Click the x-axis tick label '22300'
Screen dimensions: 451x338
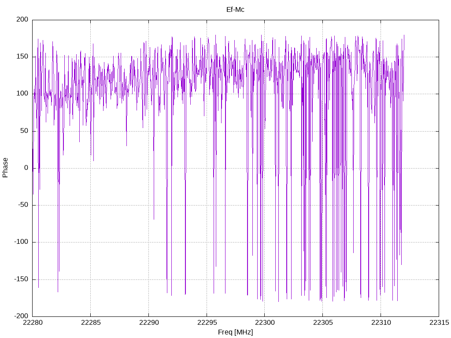pyautogui.click(x=265, y=323)
